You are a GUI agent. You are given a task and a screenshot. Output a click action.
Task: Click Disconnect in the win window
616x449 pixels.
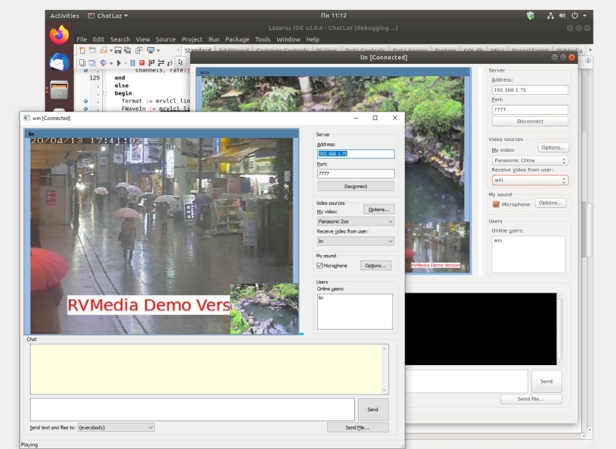click(355, 186)
